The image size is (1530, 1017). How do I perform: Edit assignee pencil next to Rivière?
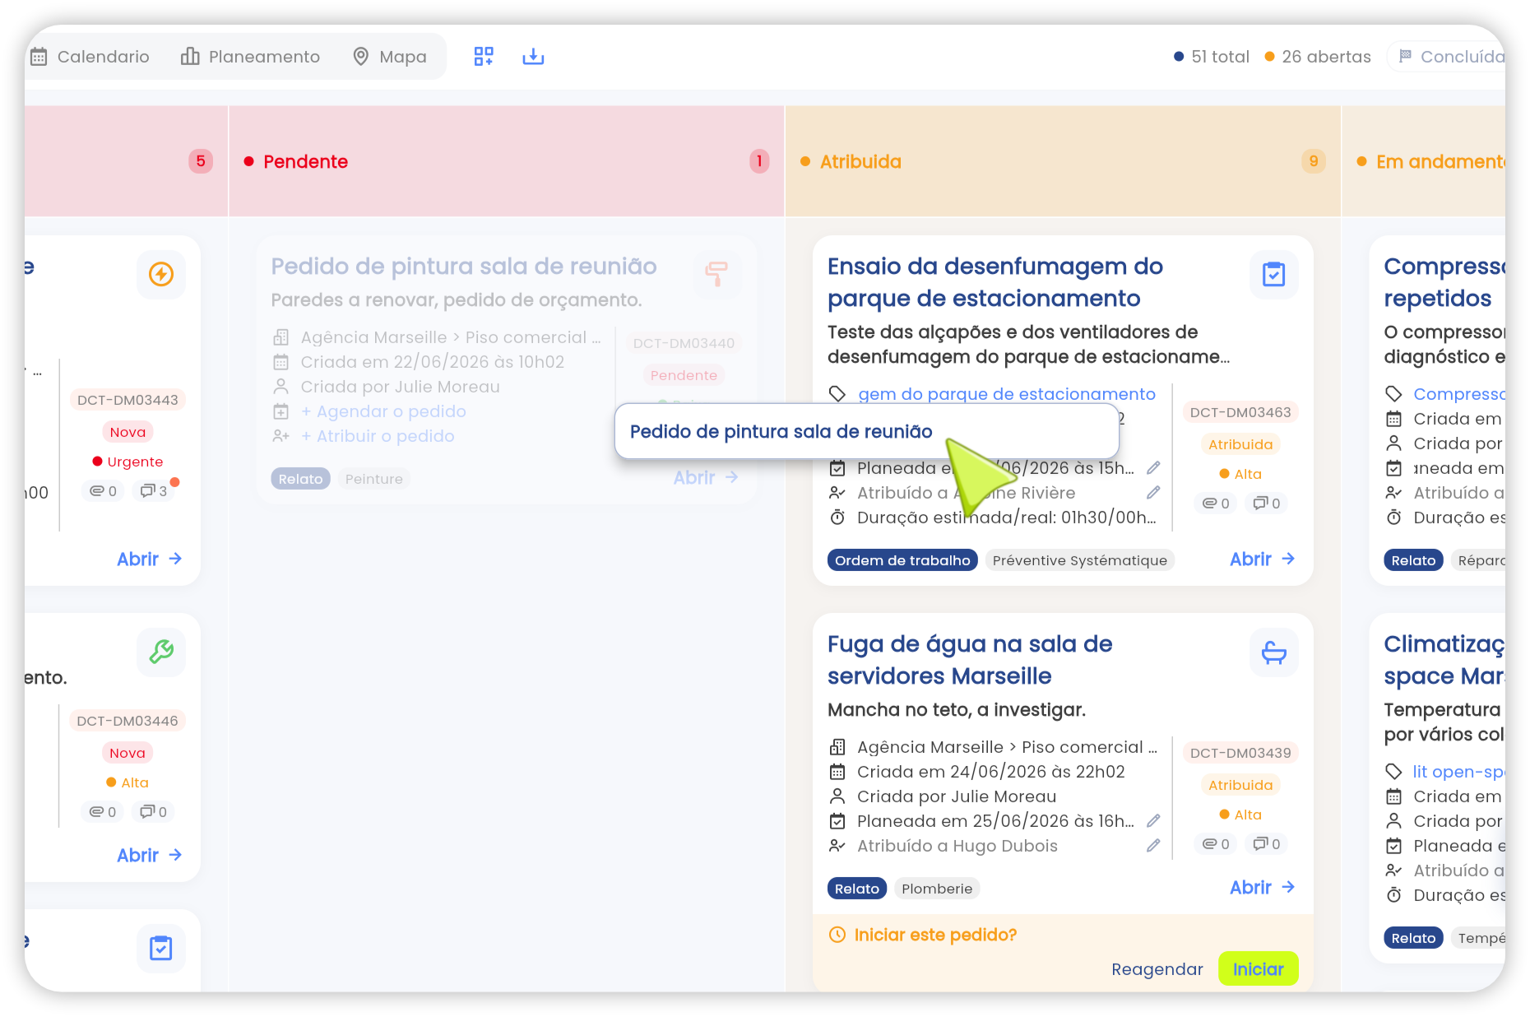pos(1153,493)
